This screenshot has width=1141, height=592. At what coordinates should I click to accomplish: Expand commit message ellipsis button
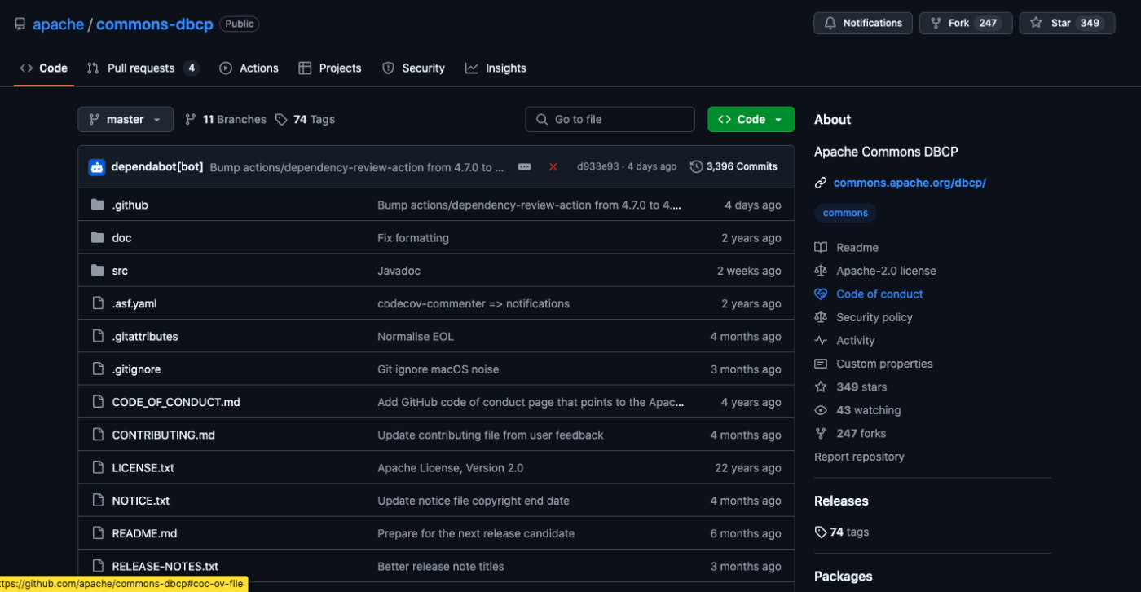pos(524,167)
